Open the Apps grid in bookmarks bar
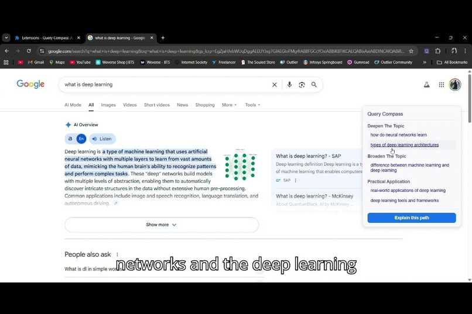Screen dimensions: 472x314 pos(6,62)
